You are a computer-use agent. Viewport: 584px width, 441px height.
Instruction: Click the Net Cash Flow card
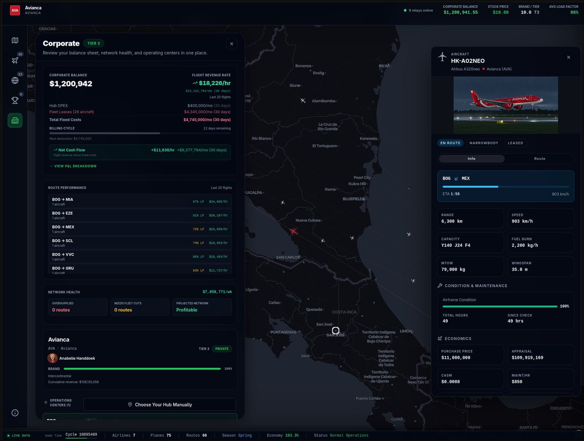click(x=140, y=152)
